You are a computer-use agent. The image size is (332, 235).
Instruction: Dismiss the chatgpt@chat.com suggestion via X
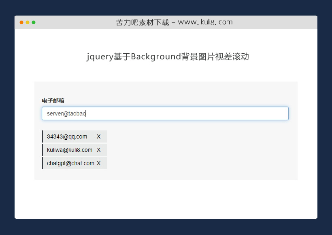(x=98, y=163)
